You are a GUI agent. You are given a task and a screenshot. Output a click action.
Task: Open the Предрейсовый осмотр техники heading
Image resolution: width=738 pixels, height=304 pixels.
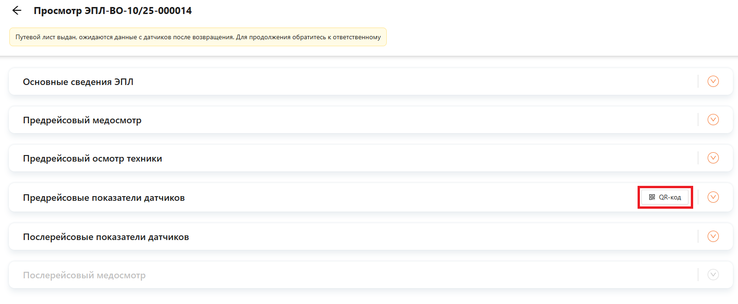click(92, 159)
